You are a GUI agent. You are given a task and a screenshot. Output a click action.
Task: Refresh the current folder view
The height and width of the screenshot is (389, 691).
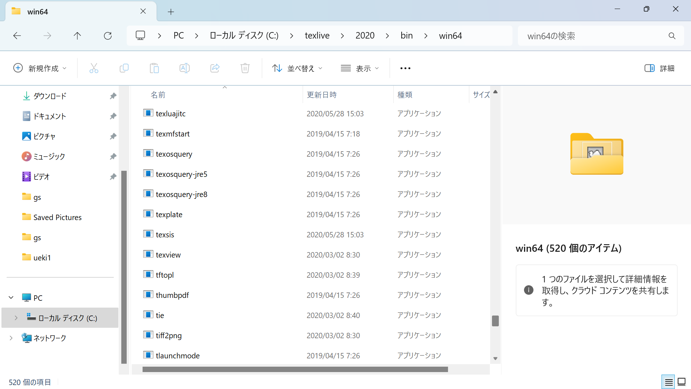point(108,36)
